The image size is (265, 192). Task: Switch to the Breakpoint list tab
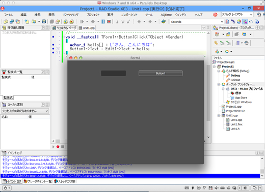[38, 181]
